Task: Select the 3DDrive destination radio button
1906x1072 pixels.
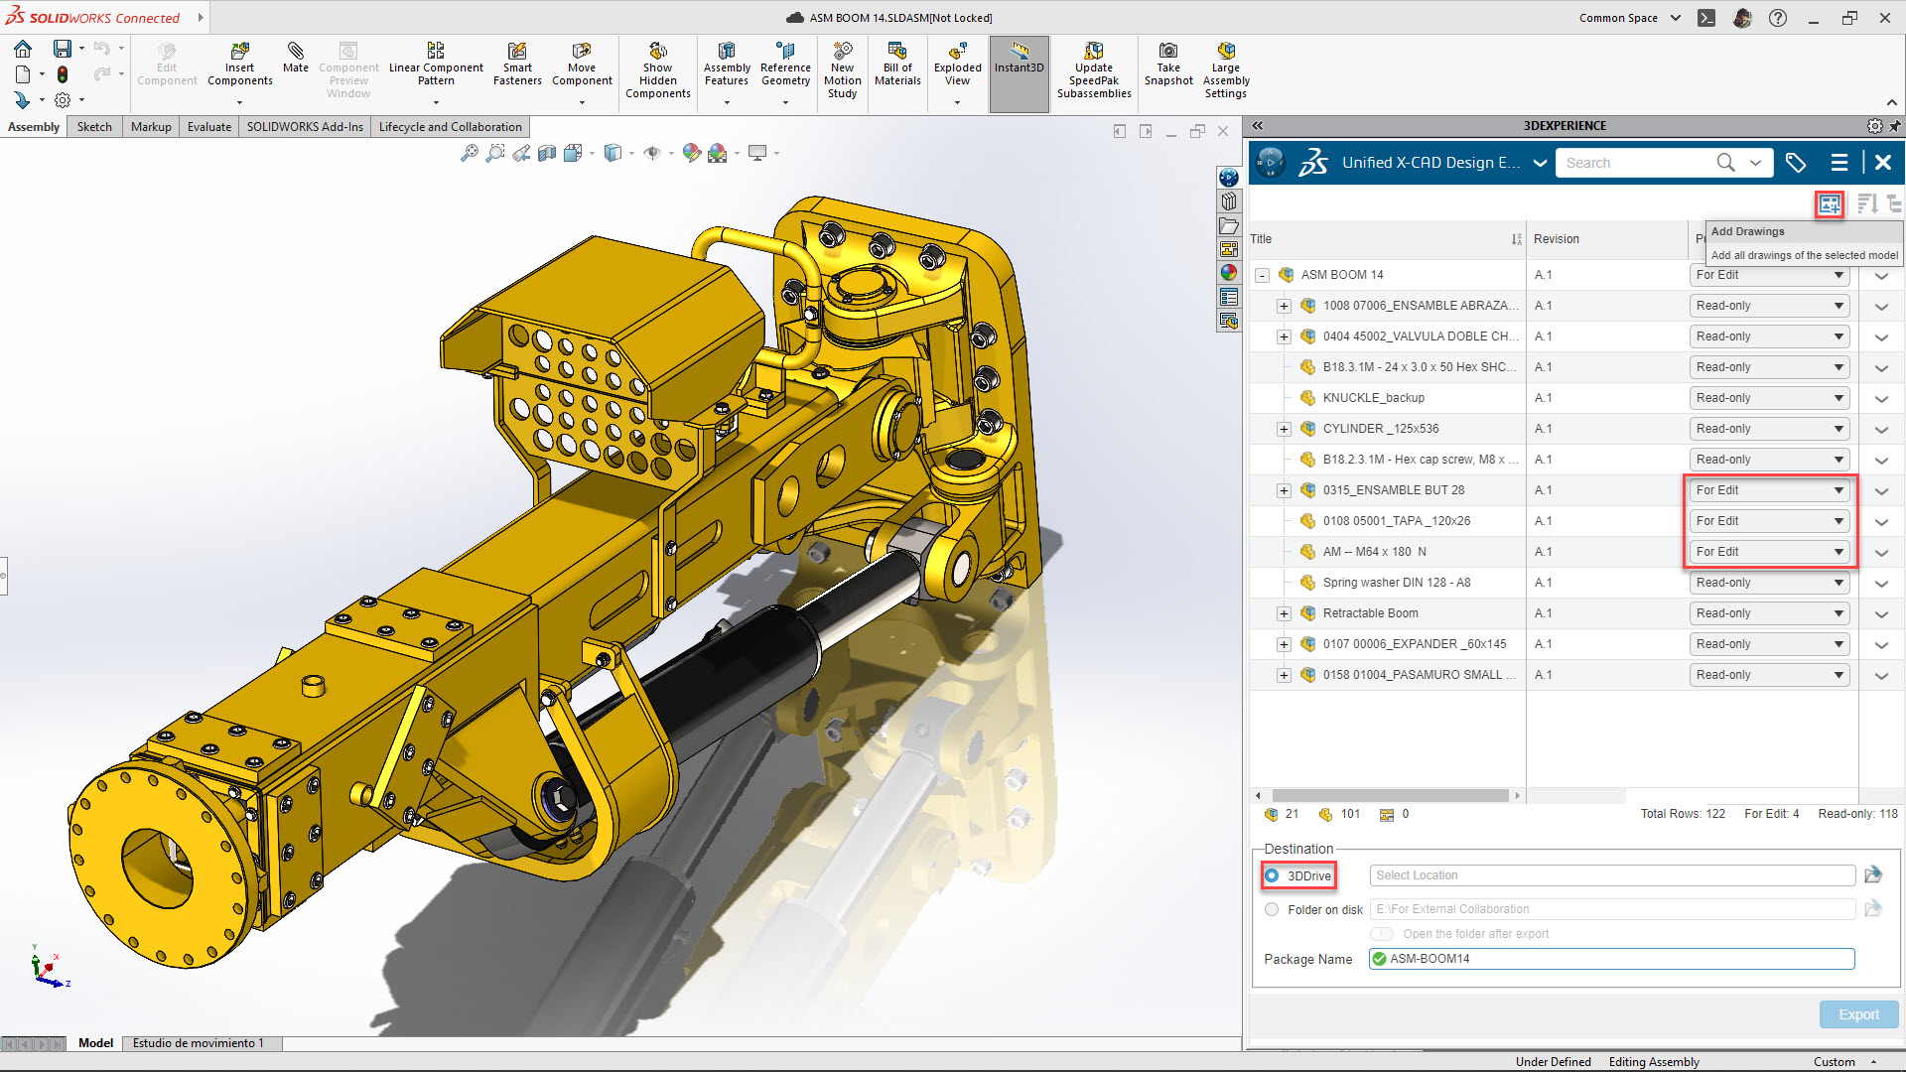Action: click(x=1272, y=875)
